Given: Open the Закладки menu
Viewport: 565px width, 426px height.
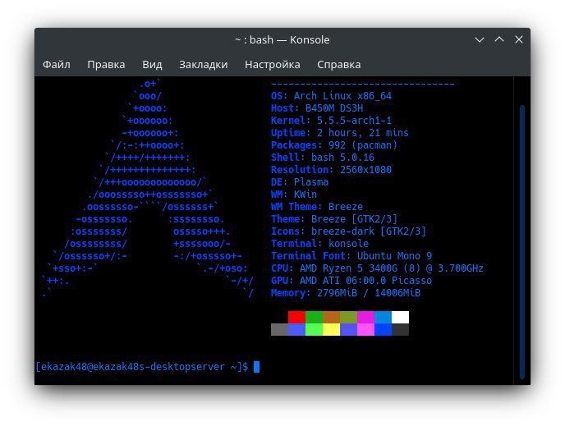Looking at the screenshot, I should [203, 65].
